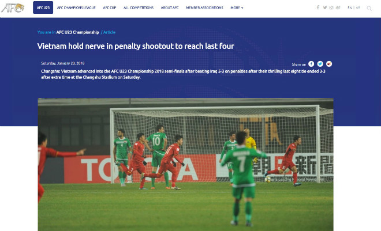Image resolution: width=381 pixels, height=231 pixels.
Task: Go to homepage via AFC logo
Action: pyautogui.click(x=13, y=7)
